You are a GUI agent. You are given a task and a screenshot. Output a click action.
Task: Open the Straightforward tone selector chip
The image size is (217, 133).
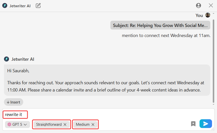coord(49,124)
